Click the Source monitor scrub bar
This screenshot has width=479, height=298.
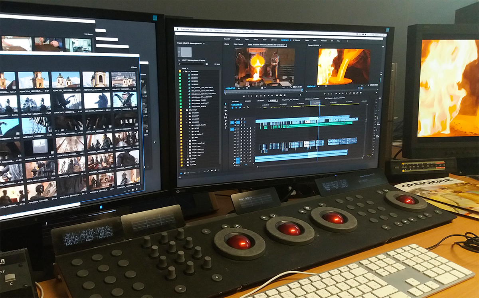(x=263, y=91)
